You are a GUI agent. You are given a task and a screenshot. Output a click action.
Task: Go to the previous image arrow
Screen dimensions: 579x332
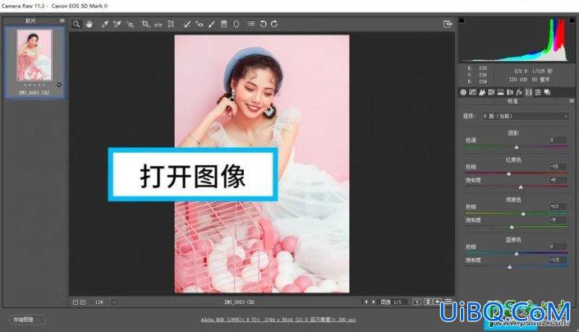(366, 302)
